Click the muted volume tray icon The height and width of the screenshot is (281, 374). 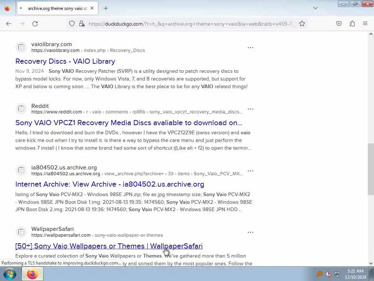coord(328,274)
